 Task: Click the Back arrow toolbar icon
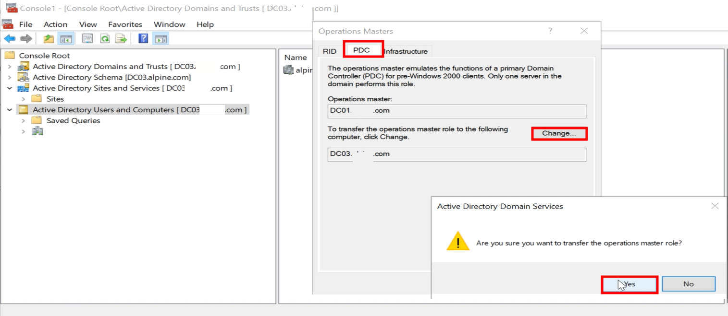pos(10,39)
